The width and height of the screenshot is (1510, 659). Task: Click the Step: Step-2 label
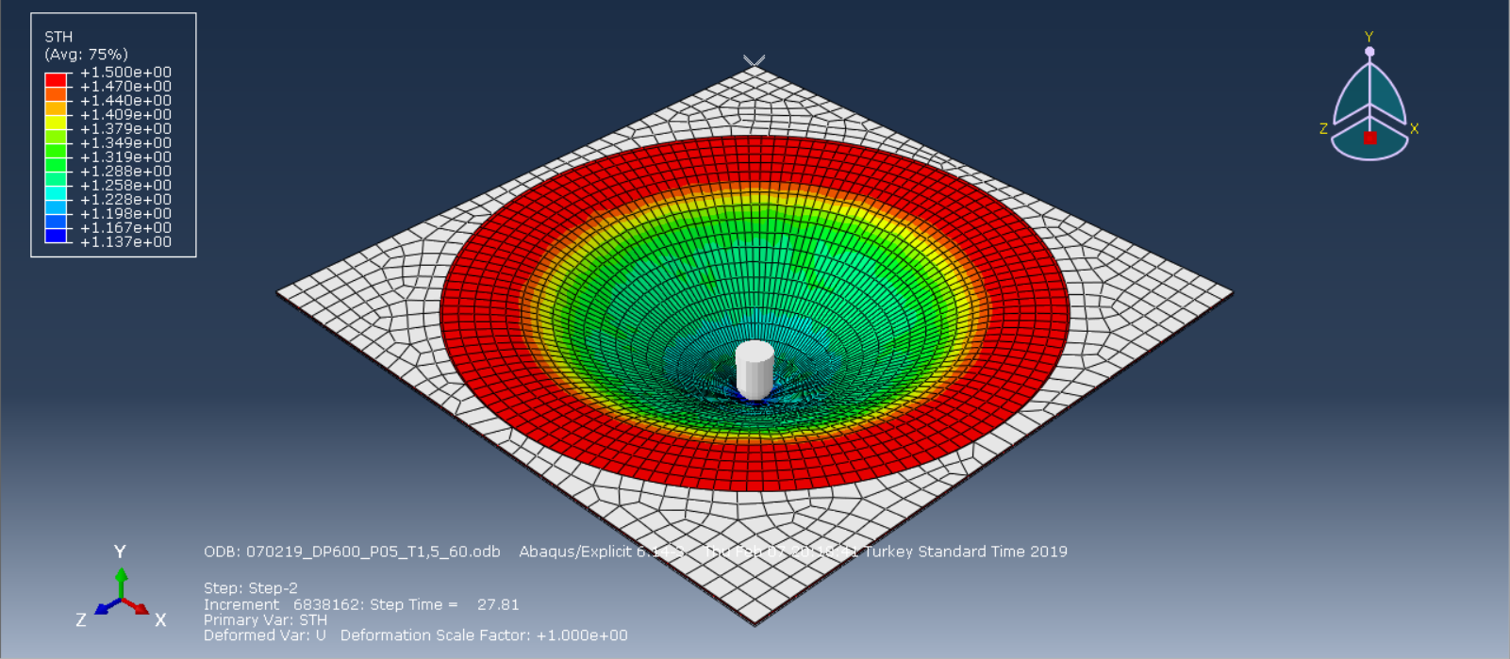point(251,587)
